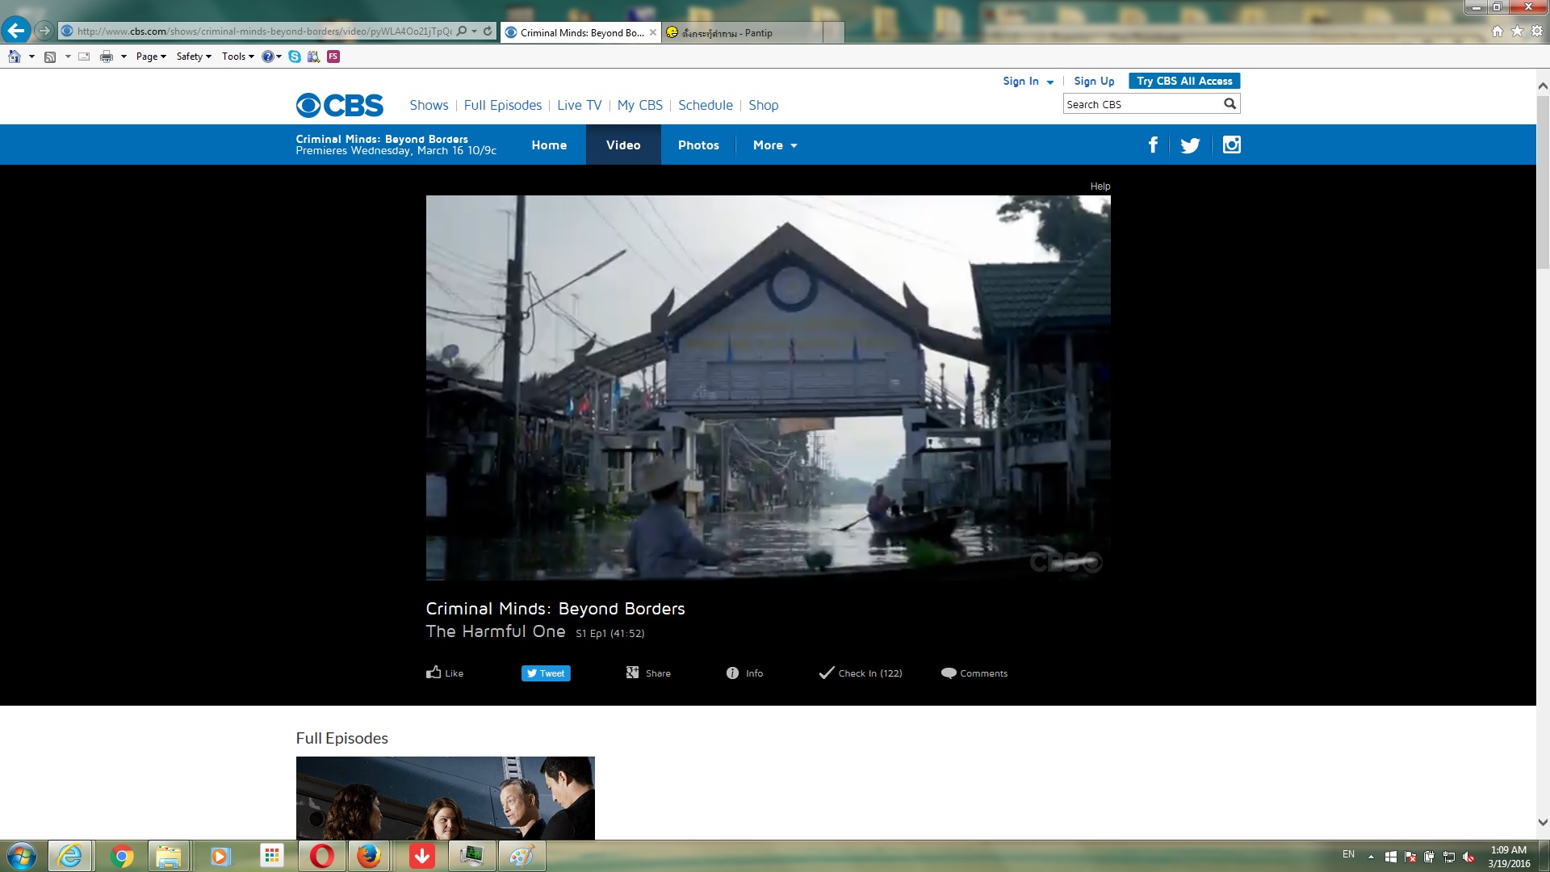Open Comments speech bubble
Viewport: 1550px width, 872px height.
tap(974, 673)
